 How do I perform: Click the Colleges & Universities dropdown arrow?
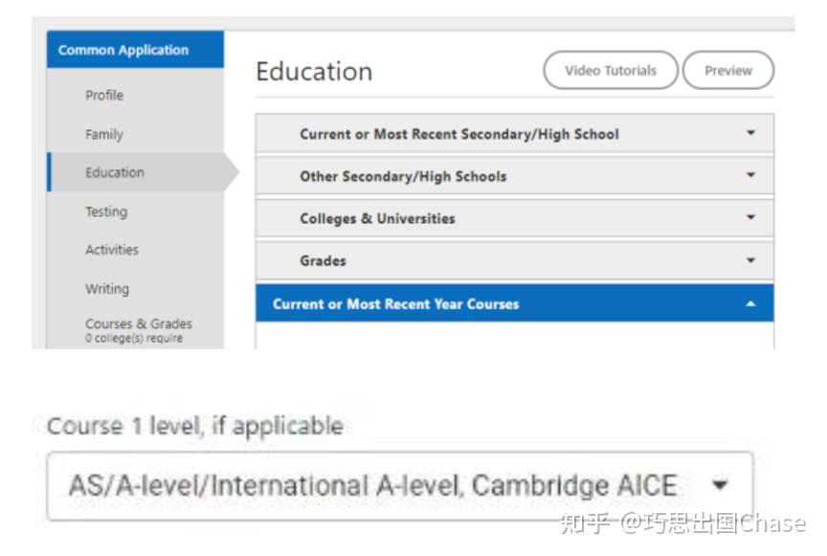[750, 218]
